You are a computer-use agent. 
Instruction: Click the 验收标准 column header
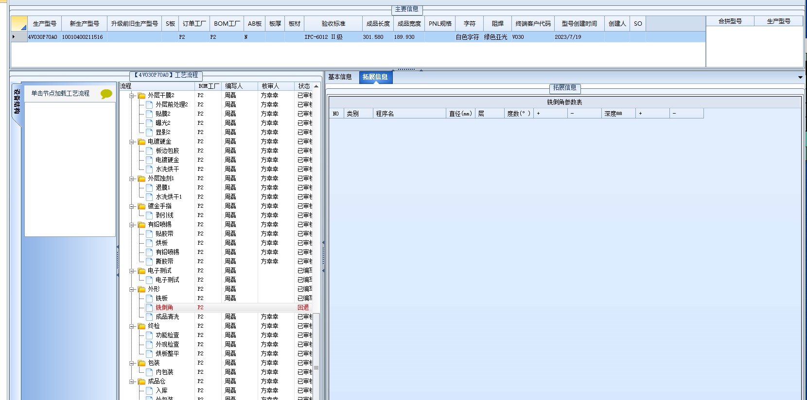pos(333,24)
